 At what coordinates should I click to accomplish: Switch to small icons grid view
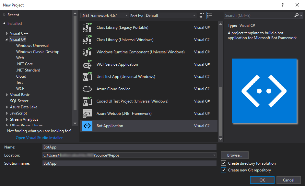click(202, 16)
